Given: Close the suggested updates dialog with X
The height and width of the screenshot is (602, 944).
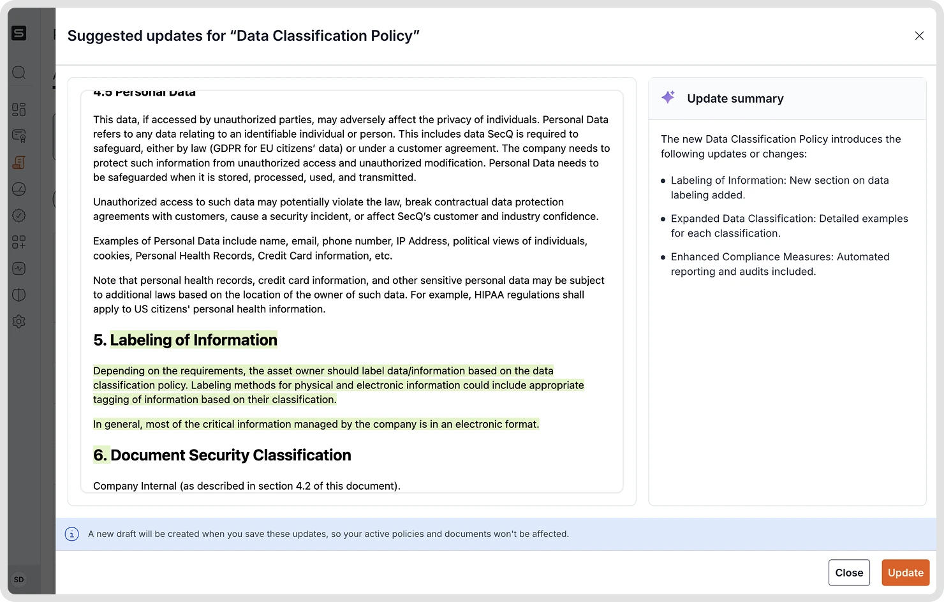Looking at the screenshot, I should point(919,36).
